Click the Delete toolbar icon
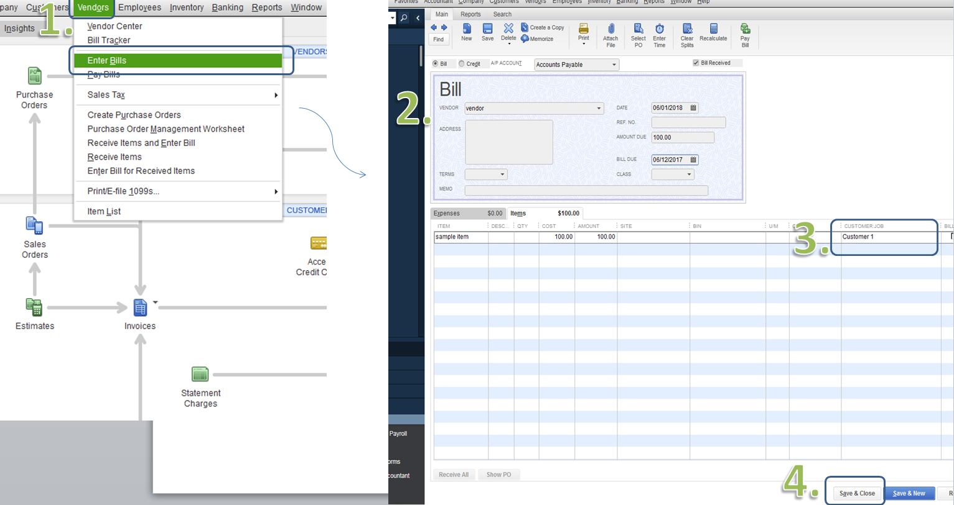954x505 pixels. point(508,28)
